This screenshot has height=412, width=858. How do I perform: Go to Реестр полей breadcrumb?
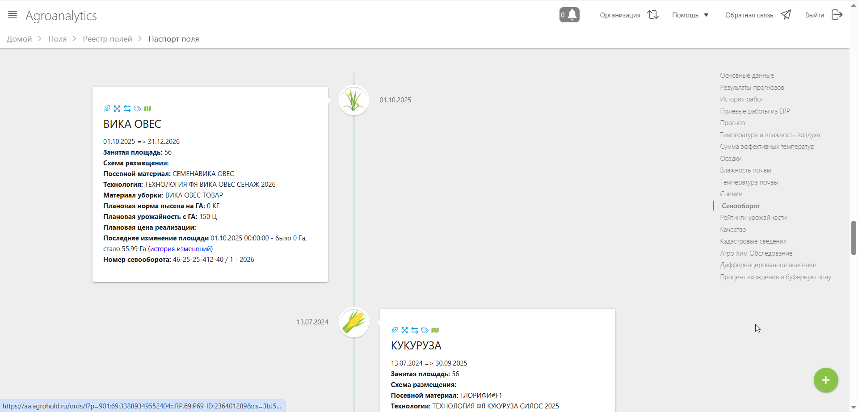(x=107, y=39)
